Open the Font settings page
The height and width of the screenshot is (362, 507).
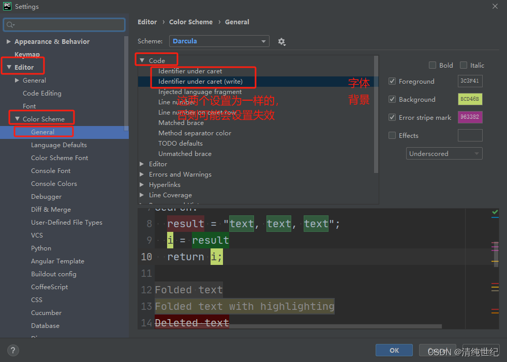click(29, 106)
